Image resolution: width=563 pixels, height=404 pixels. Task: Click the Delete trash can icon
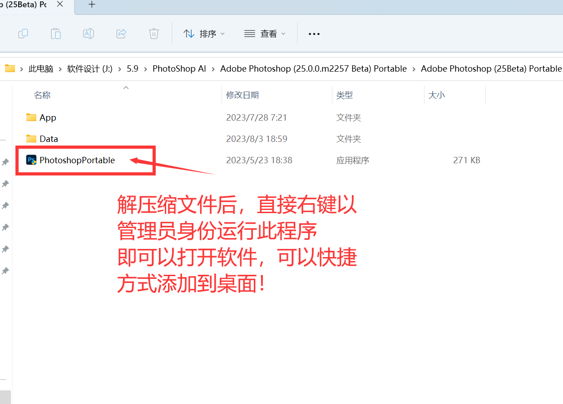click(x=154, y=34)
